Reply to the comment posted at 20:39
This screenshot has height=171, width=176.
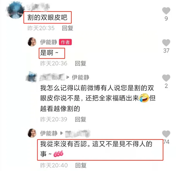pyautogui.click(x=80, y=120)
